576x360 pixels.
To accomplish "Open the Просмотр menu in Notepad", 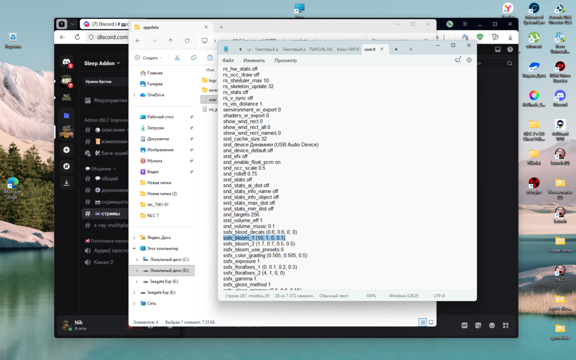I will tap(286, 60).
